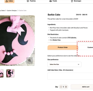Click the cake icon in Cakes tab
The height and width of the screenshot is (91, 93).
tap(7, 1)
